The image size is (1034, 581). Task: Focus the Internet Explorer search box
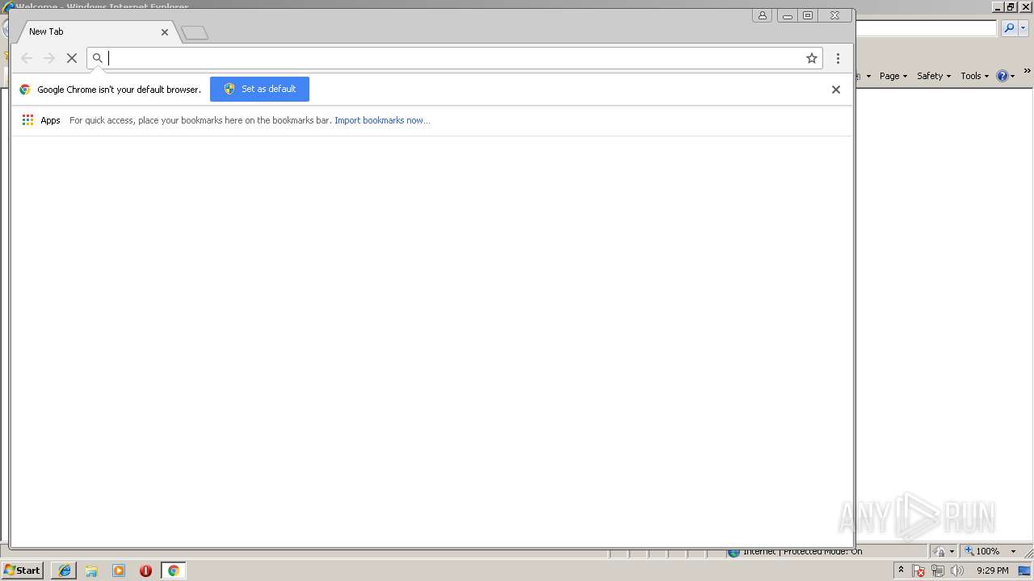926,28
